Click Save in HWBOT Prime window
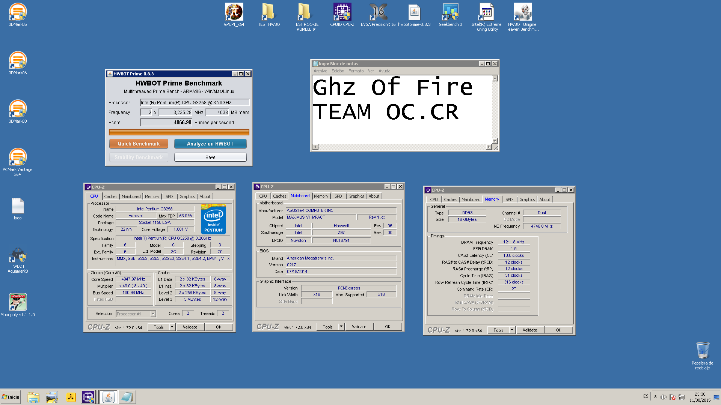The height and width of the screenshot is (405, 721). (210, 157)
